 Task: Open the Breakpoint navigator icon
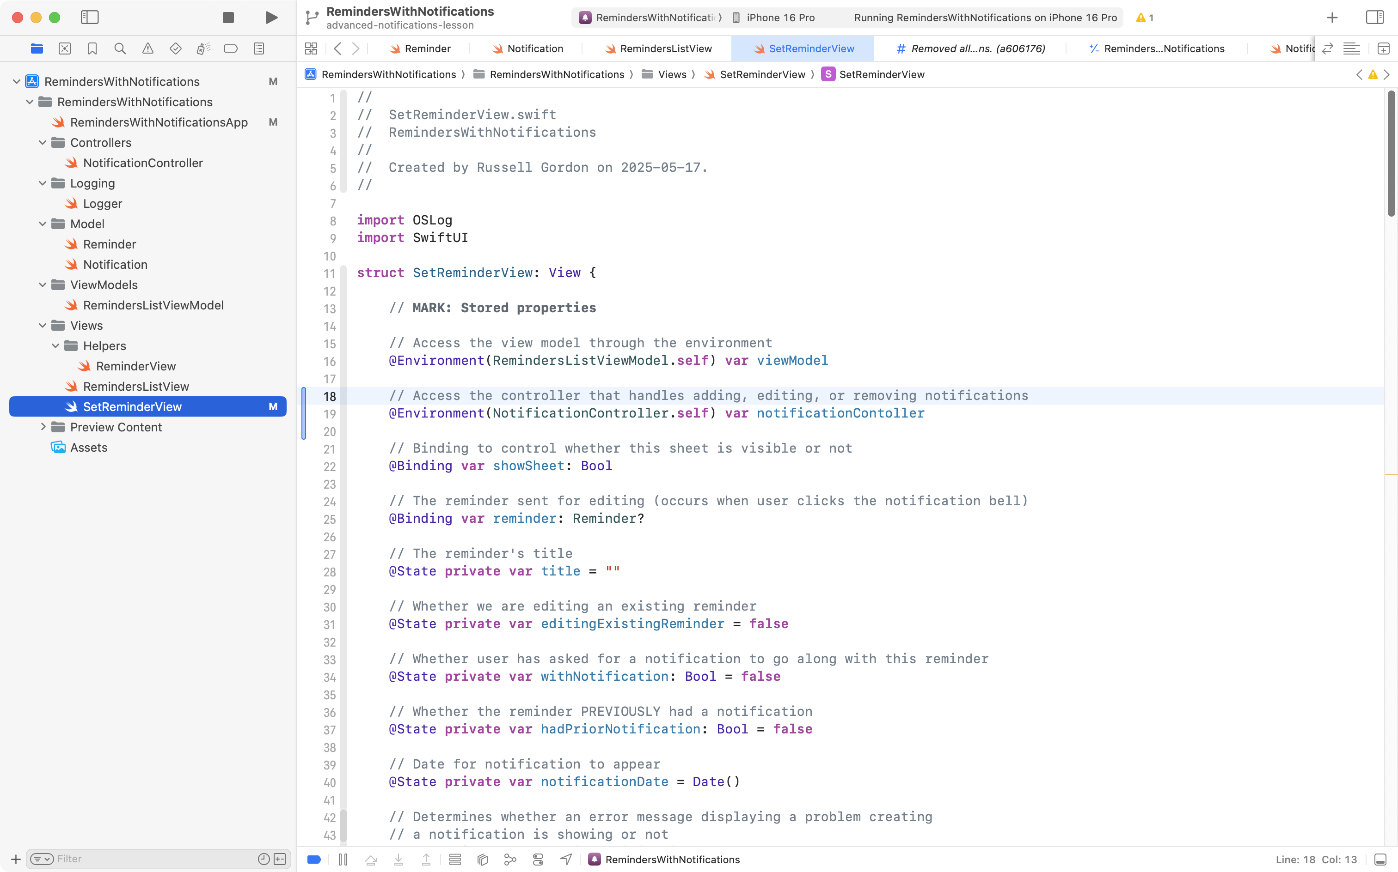tap(231, 48)
